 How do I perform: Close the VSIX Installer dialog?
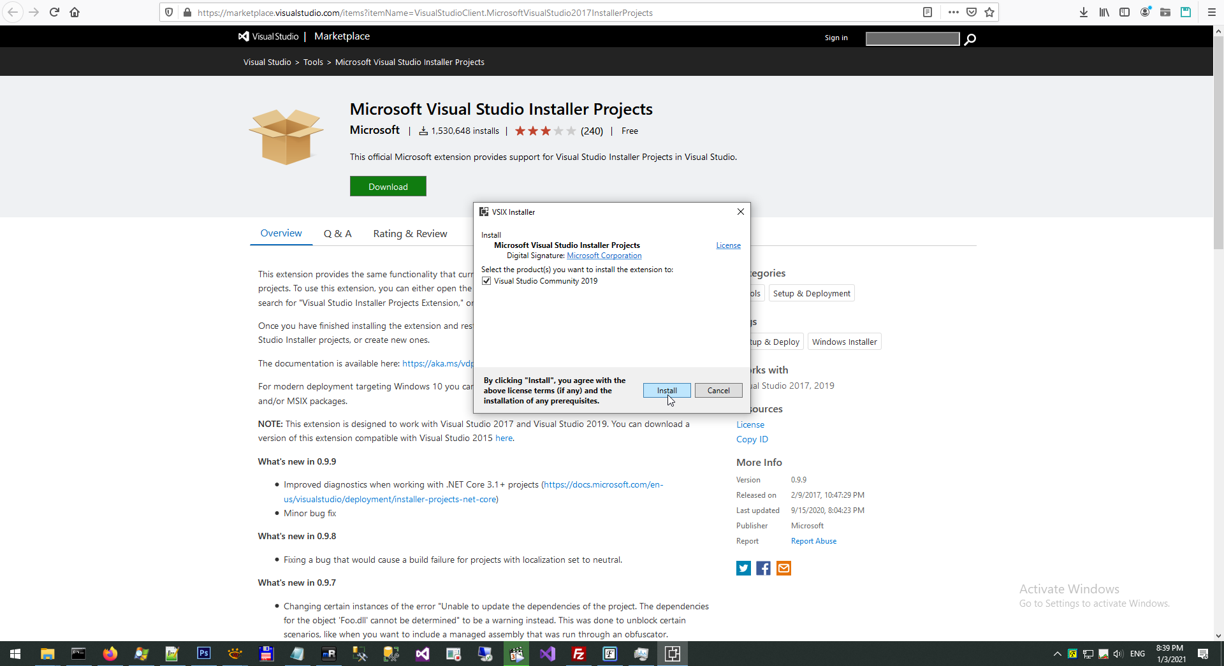coord(741,212)
